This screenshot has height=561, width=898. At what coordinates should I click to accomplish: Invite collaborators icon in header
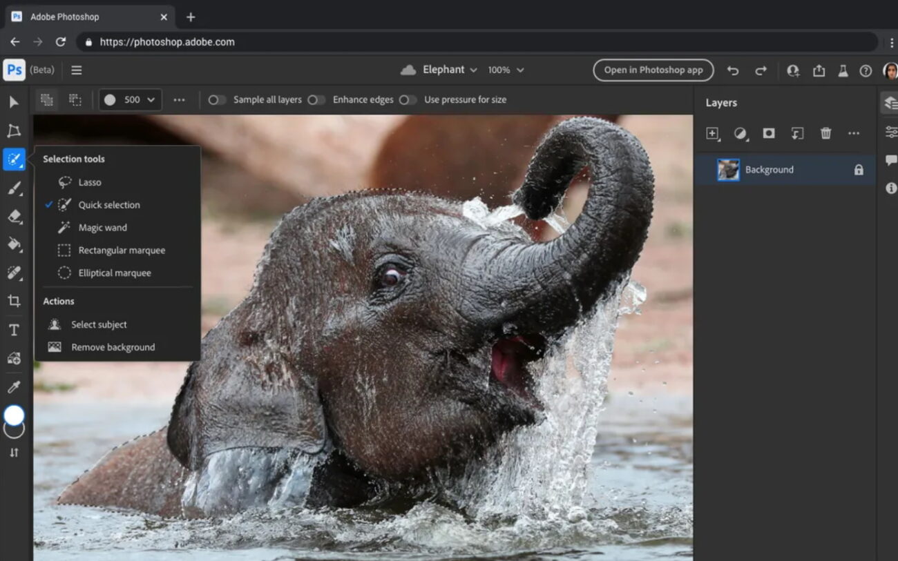793,70
